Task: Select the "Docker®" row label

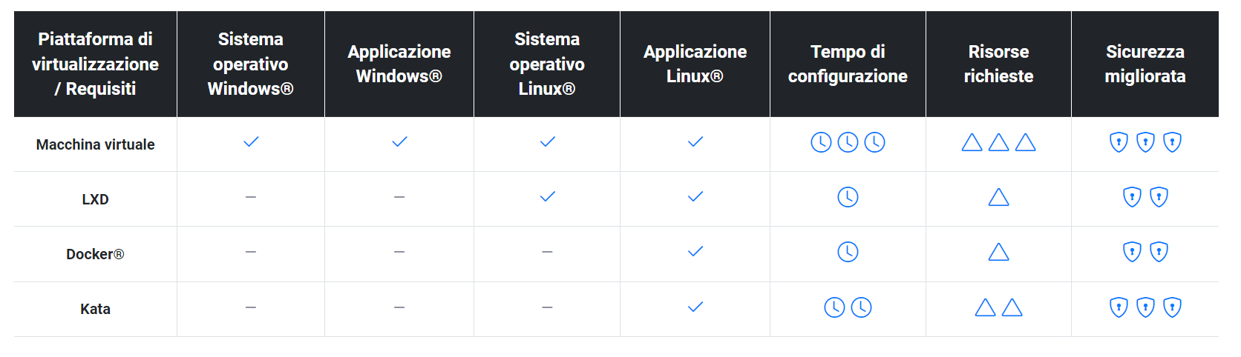Action: pyautogui.click(x=95, y=254)
